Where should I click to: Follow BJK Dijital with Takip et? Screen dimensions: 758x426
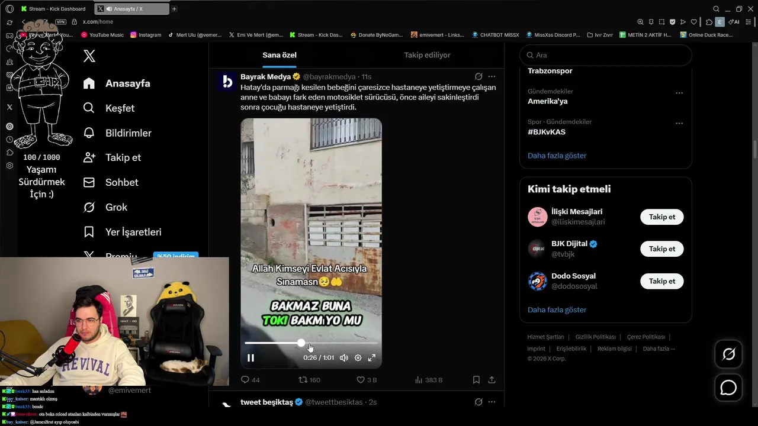(661, 249)
